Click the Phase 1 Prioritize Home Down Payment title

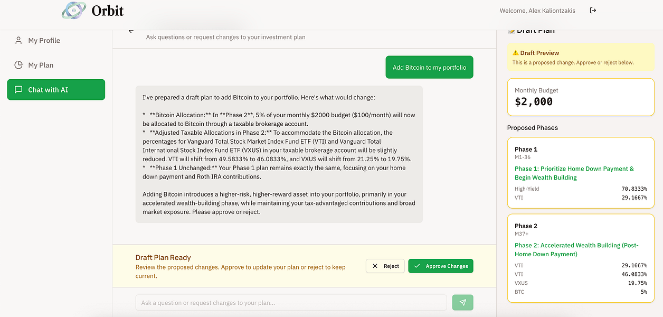574,173
